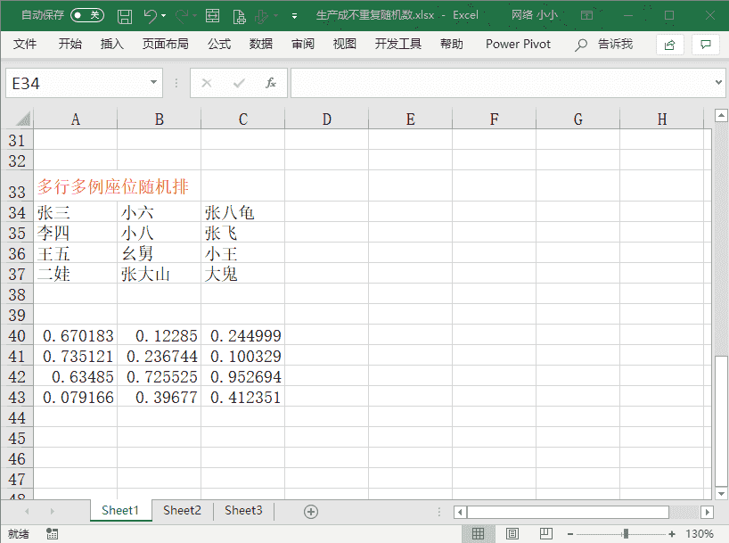The height and width of the screenshot is (543, 729).
Task: Switch to the 审阅 ribbon tab
Action: 303,45
